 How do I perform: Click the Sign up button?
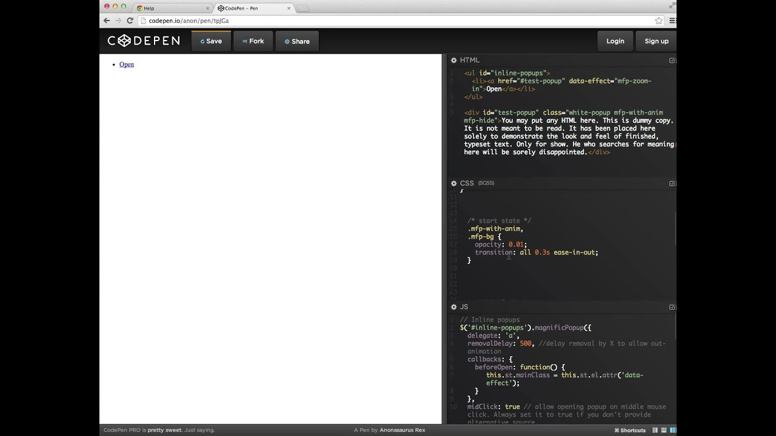point(656,41)
